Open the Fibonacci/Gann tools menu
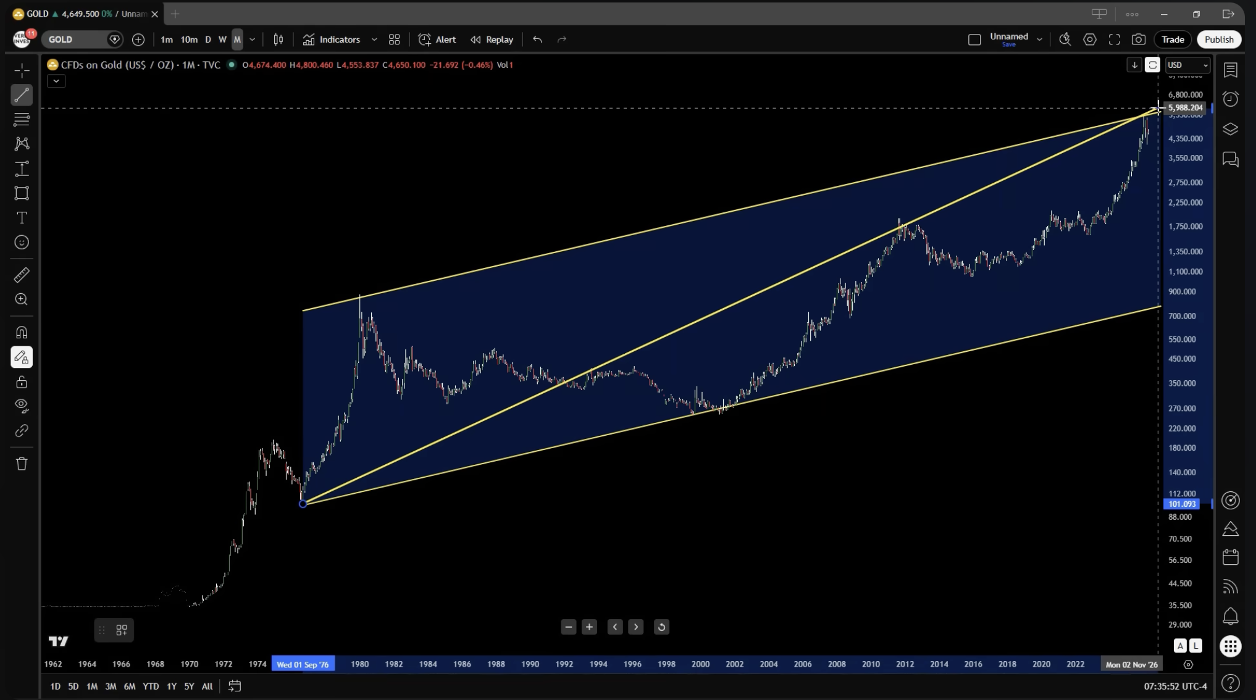Image resolution: width=1256 pixels, height=700 pixels. [x=22, y=119]
